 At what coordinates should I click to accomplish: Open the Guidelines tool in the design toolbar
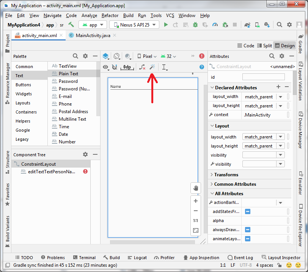(164, 67)
